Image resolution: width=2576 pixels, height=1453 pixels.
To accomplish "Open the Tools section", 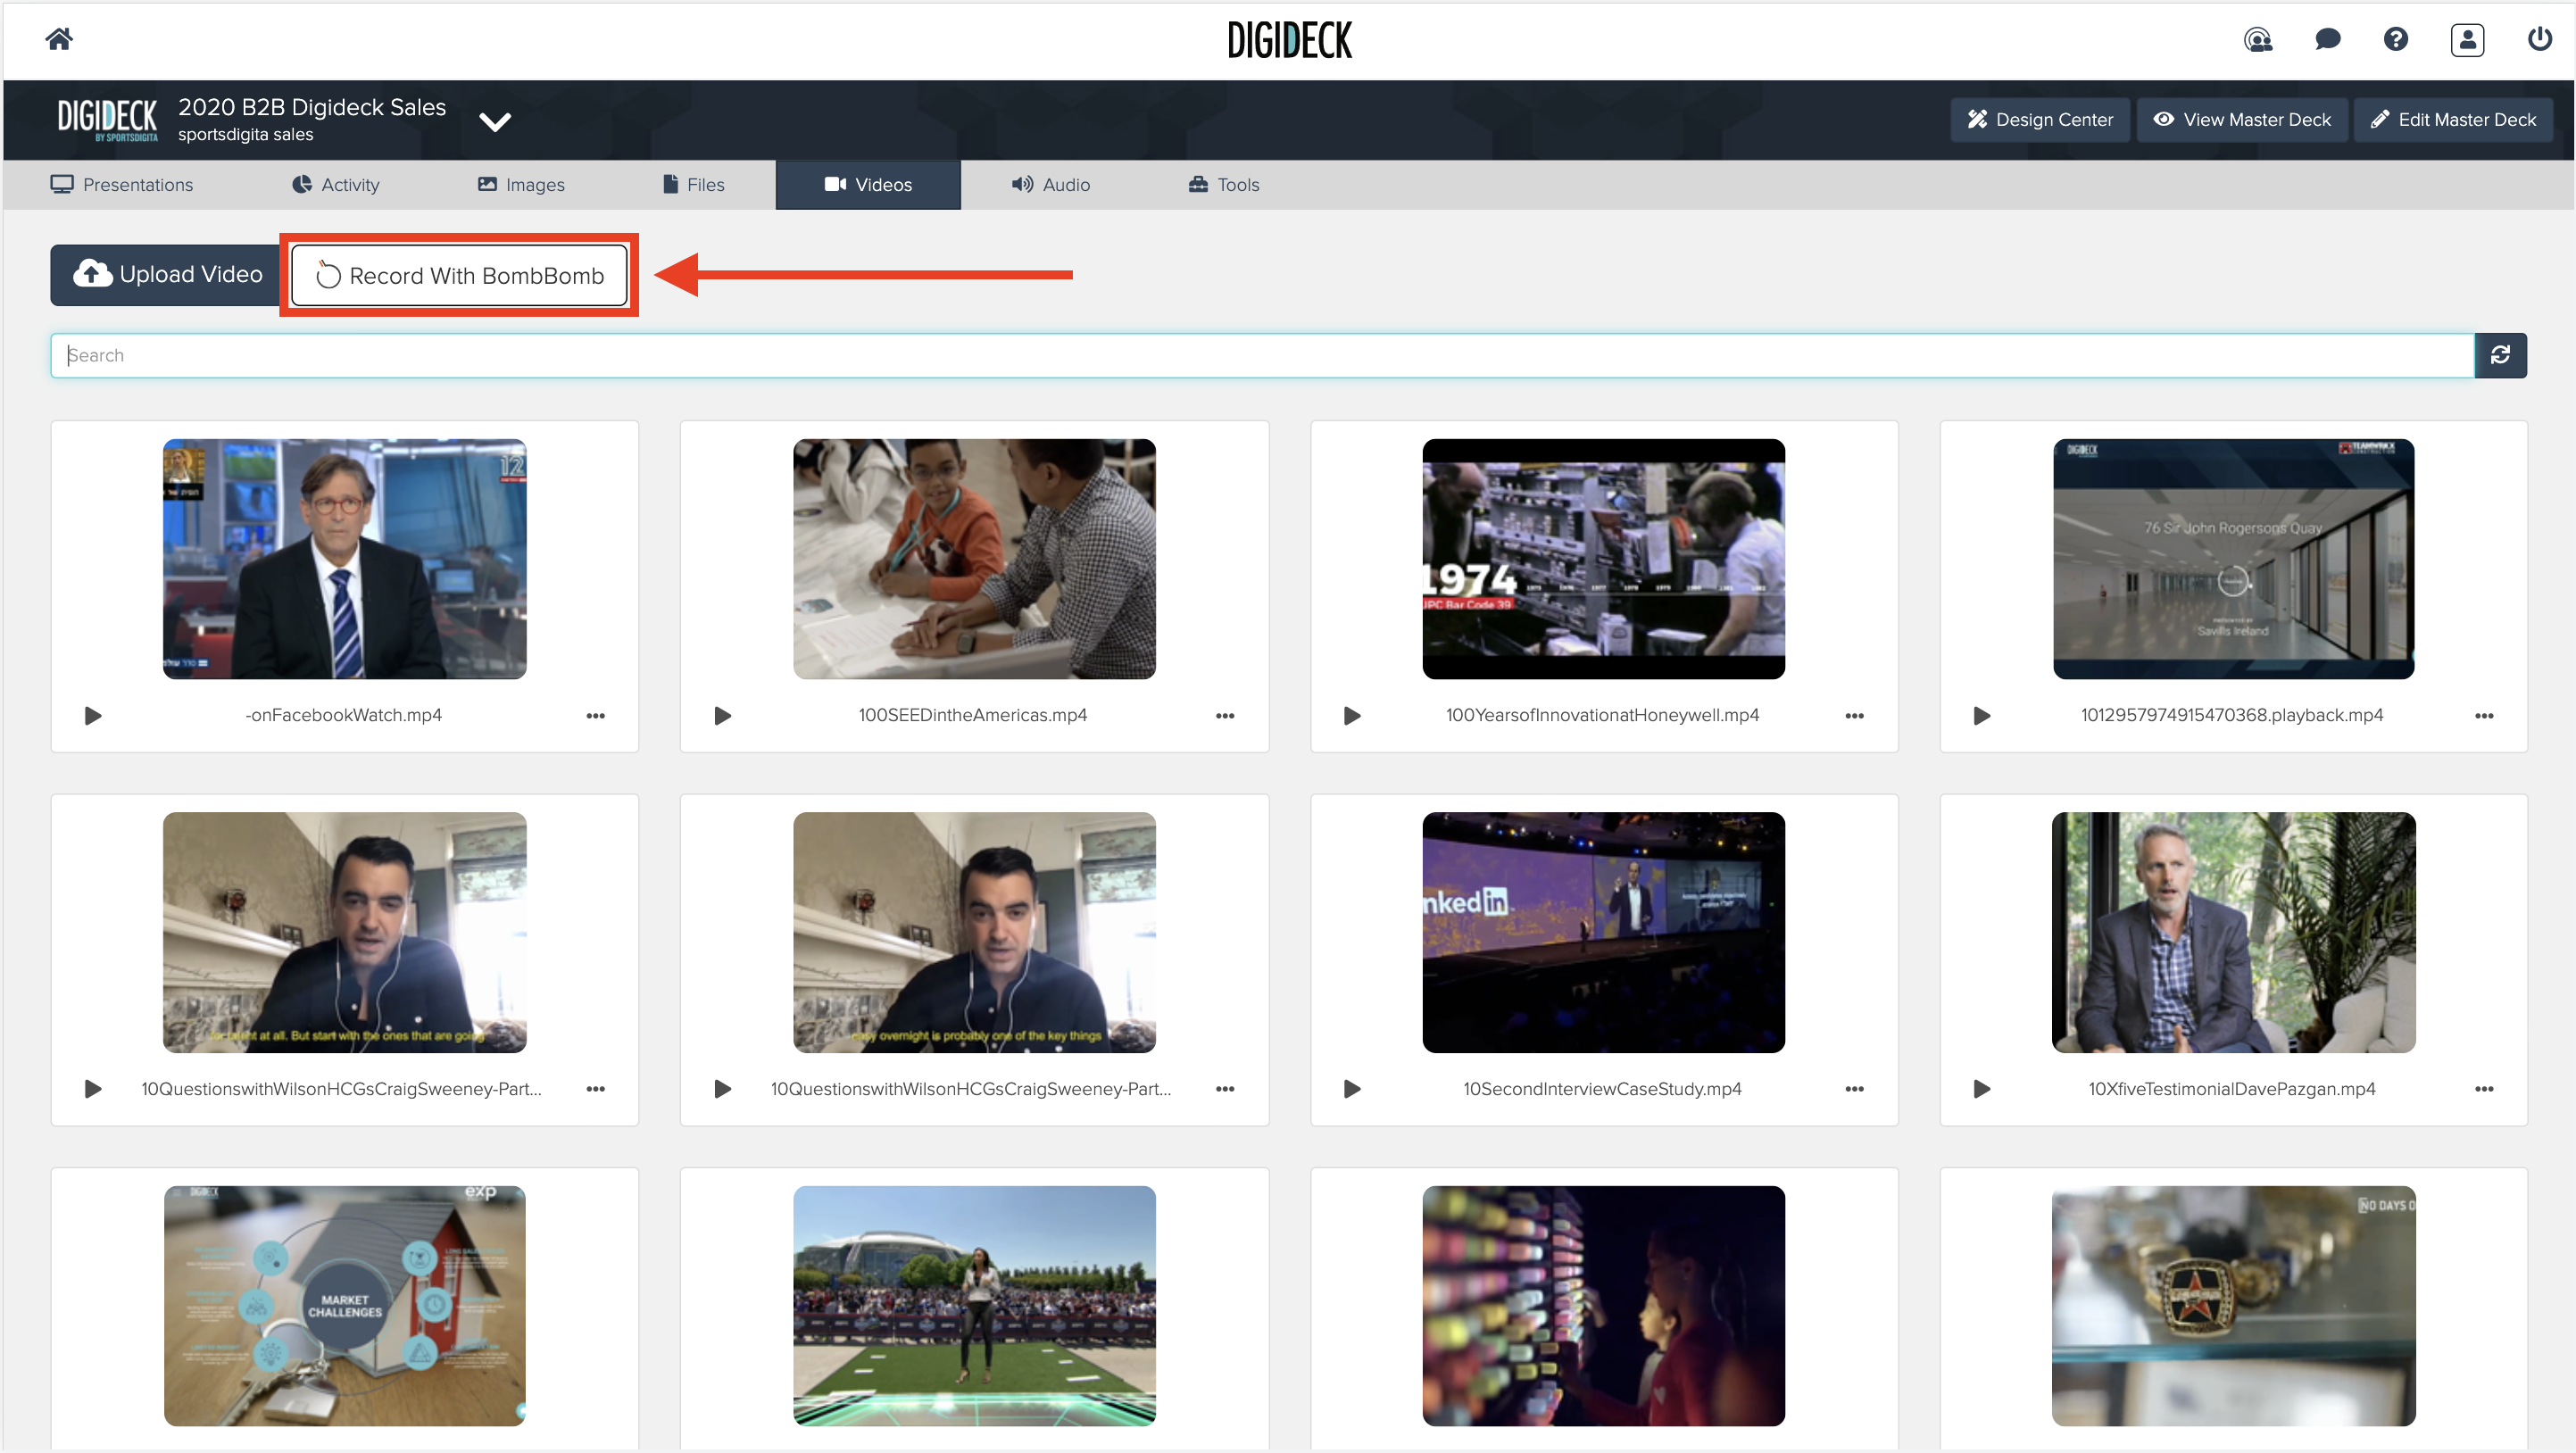I will [1224, 184].
